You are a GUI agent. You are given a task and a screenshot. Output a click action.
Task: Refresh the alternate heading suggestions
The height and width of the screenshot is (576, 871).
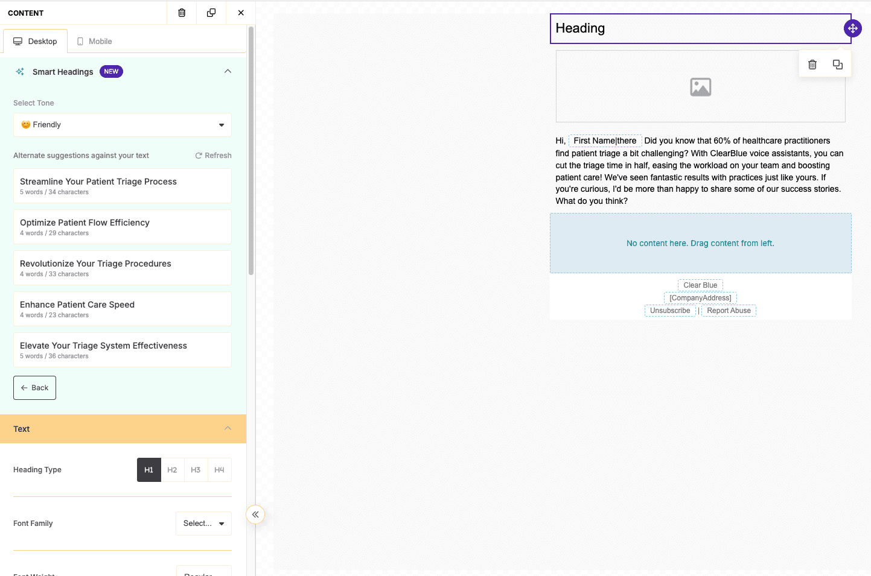click(x=213, y=156)
